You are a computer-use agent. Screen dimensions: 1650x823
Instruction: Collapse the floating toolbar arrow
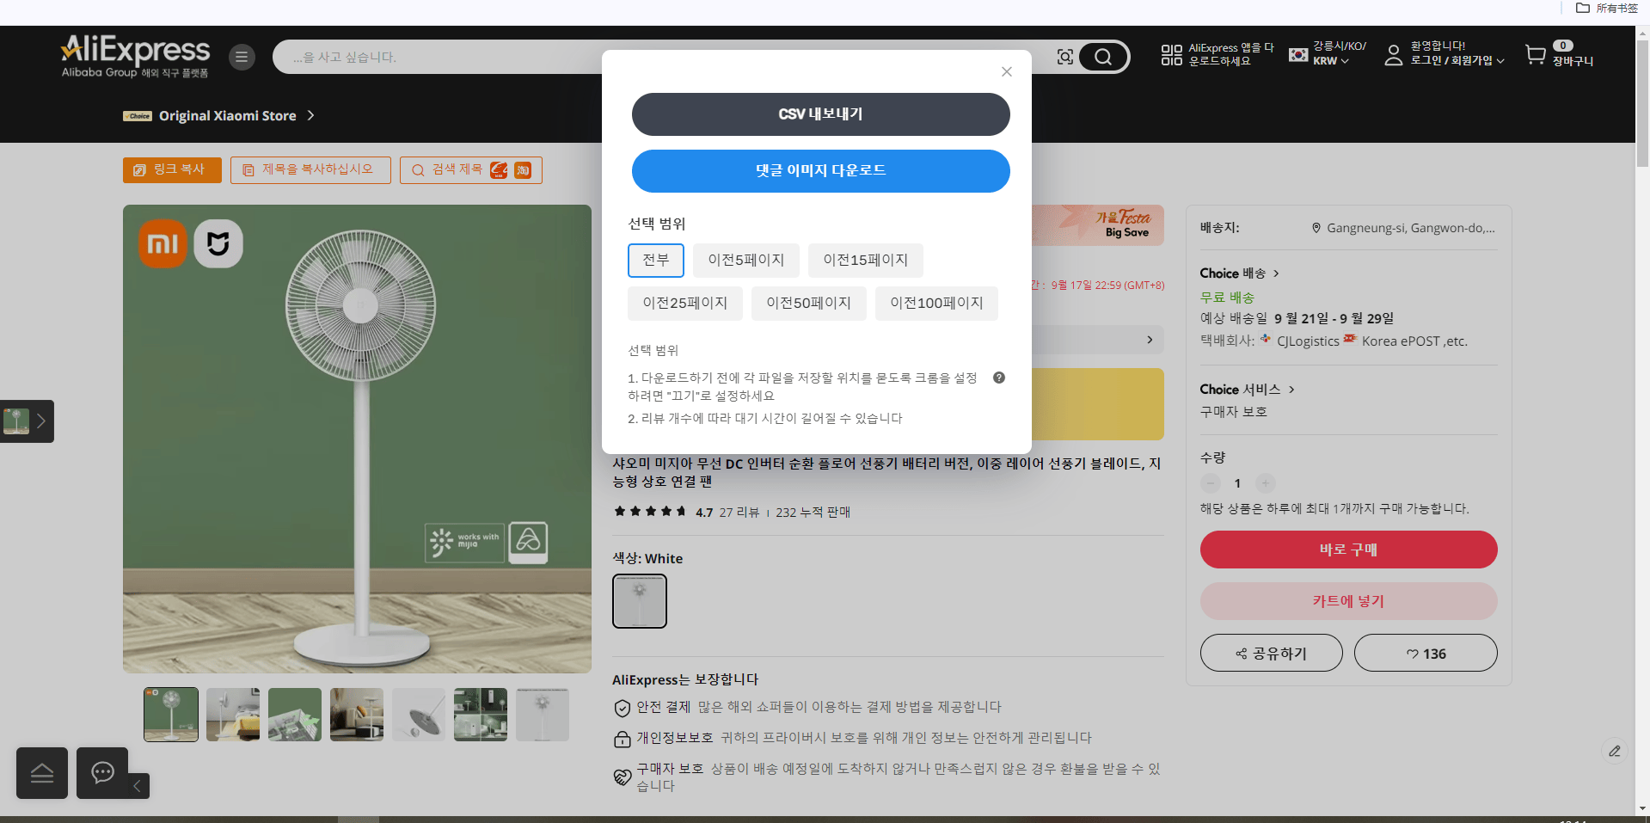(138, 786)
